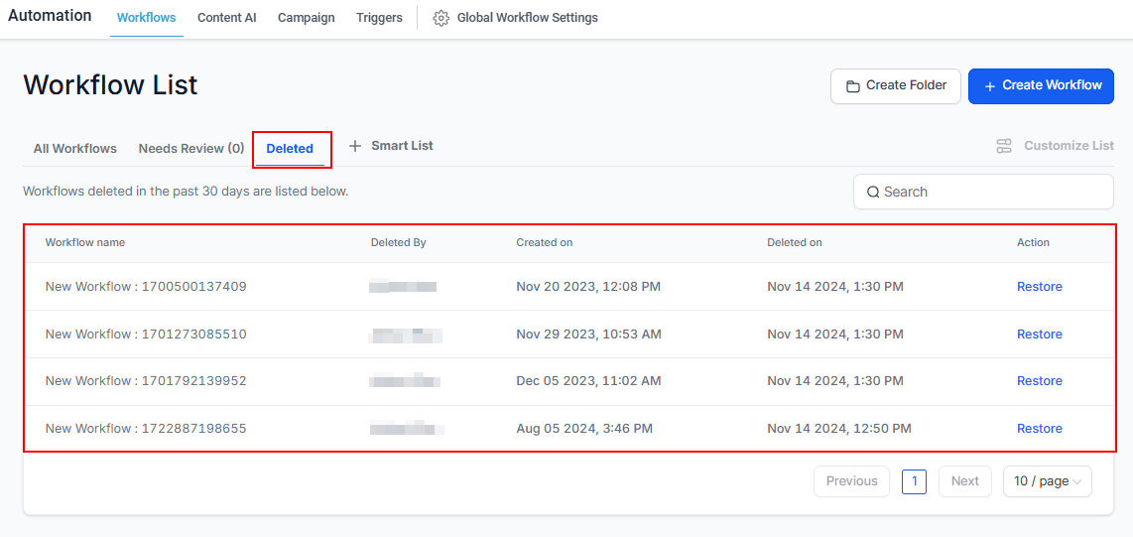Open the Needs Review (0) tab

point(191,149)
